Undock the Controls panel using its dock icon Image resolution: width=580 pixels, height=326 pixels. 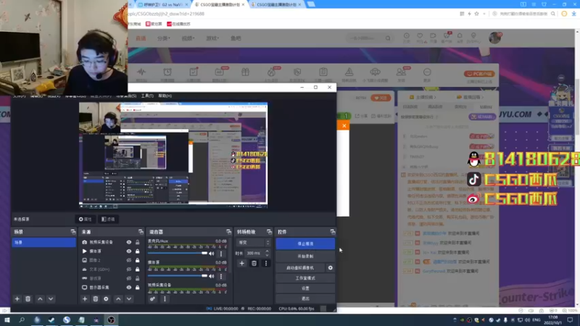pyautogui.click(x=333, y=232)
